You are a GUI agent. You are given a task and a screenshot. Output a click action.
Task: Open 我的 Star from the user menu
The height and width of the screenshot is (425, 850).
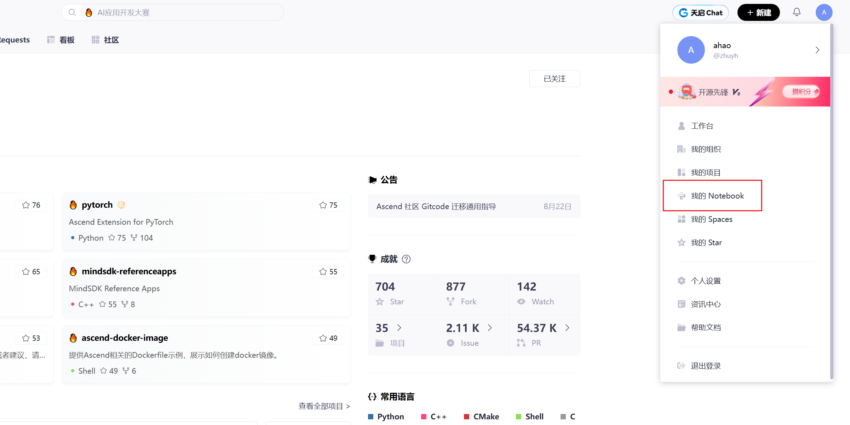click(706, 242)
